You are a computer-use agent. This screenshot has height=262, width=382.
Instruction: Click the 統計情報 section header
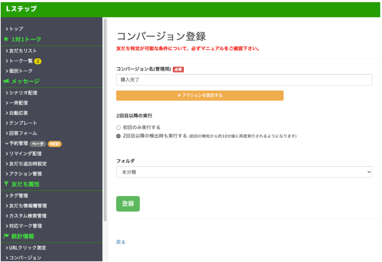[23, 236]
